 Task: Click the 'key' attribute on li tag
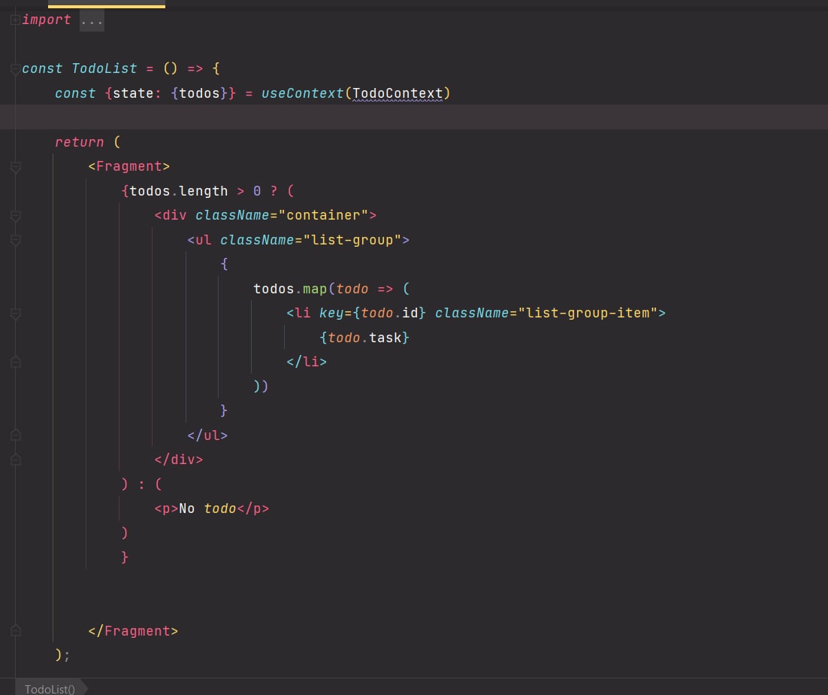click(331, 313)
